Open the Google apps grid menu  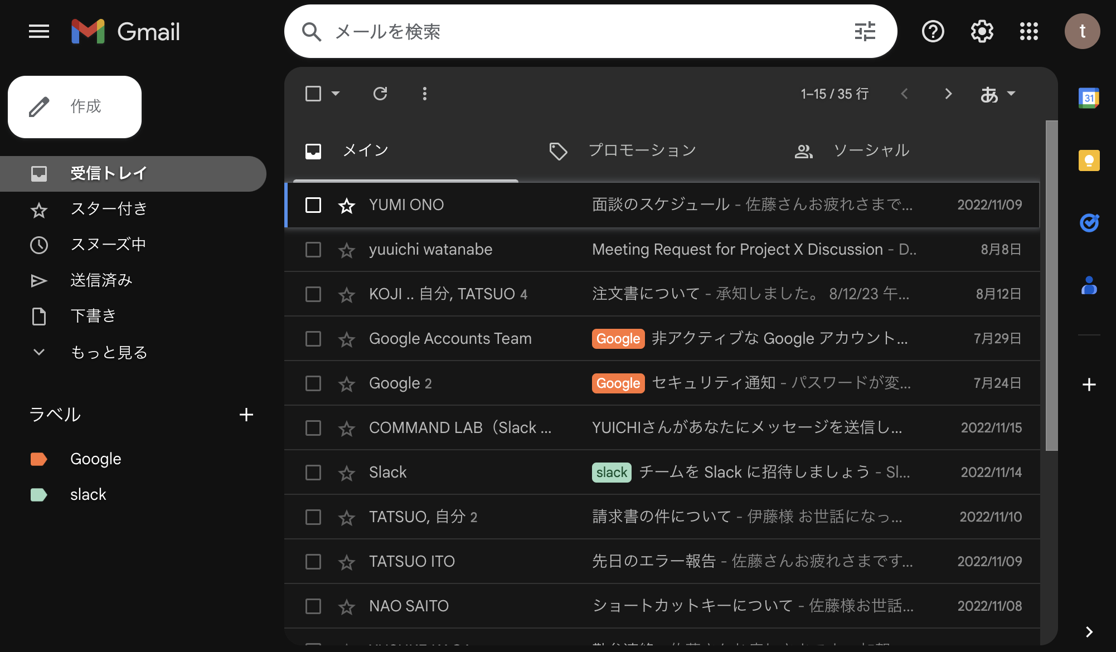pyautogui.click(x=1028, y=31)
